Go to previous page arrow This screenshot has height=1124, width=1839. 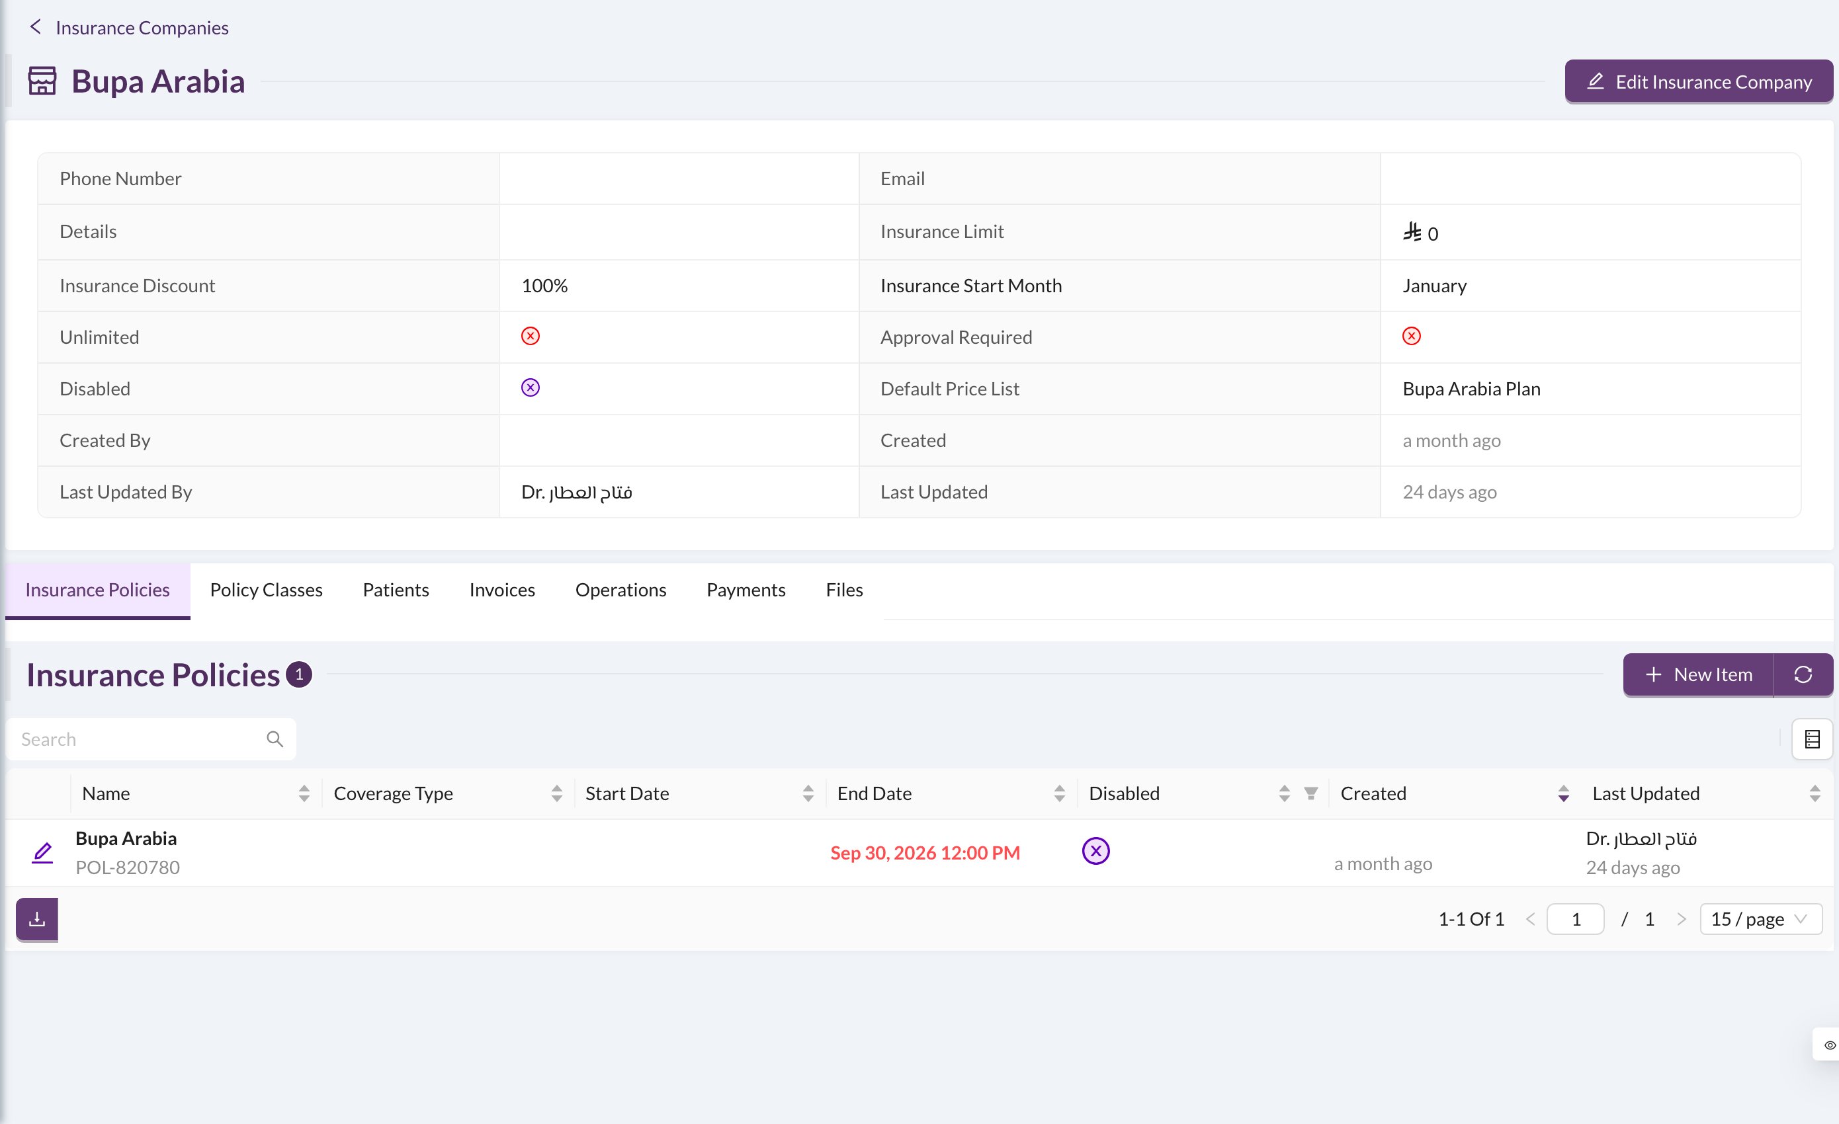point(1530,919)
